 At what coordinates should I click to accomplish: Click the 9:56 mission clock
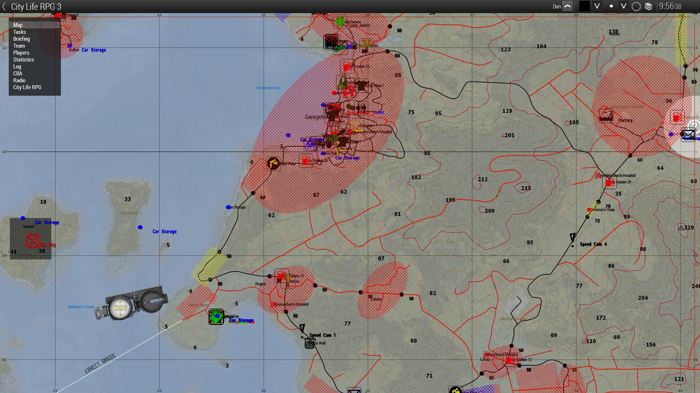[x=670, y=7]
